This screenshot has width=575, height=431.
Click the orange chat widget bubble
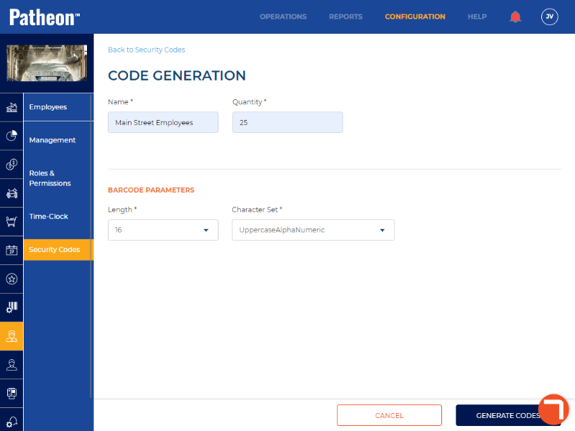(553, 409)
